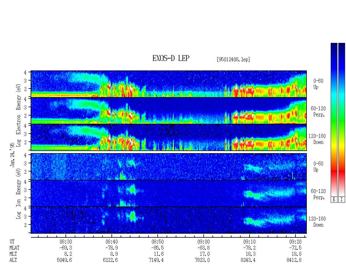Select MLT value 18.3

click(x=251, y=254)
